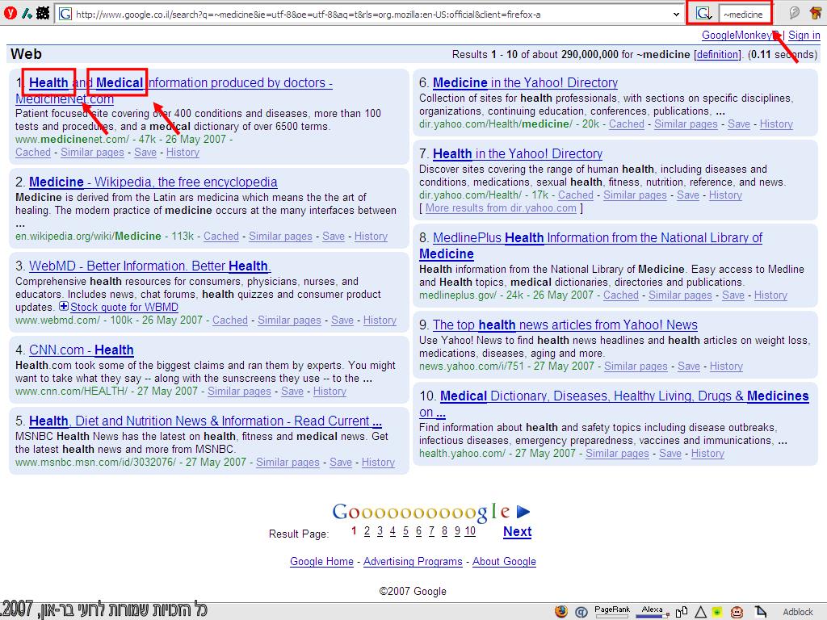
Task: Click the Google favicon in address bar
Action: coord(65,14)
